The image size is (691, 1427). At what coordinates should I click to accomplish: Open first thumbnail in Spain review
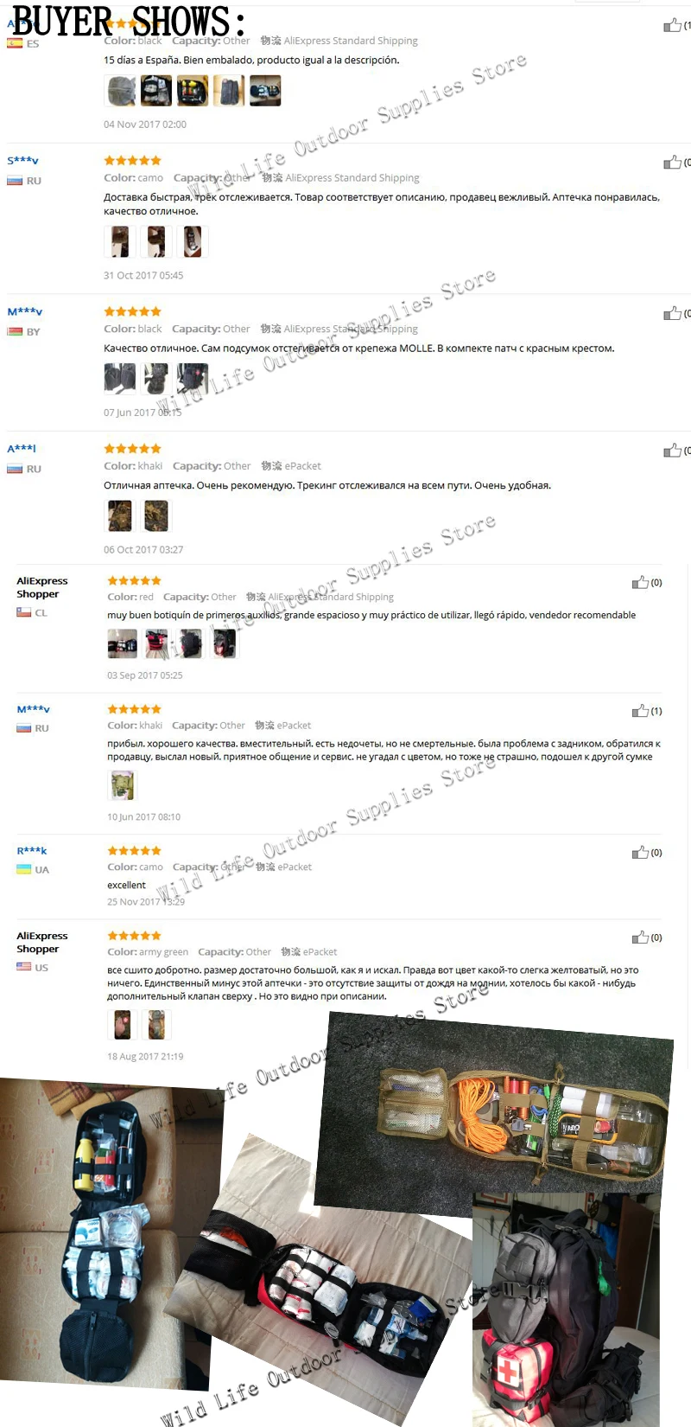(x=120, y=90)
